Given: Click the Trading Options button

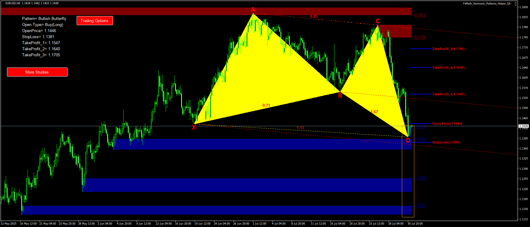Looking at the screenshot, I should [94, 21].
